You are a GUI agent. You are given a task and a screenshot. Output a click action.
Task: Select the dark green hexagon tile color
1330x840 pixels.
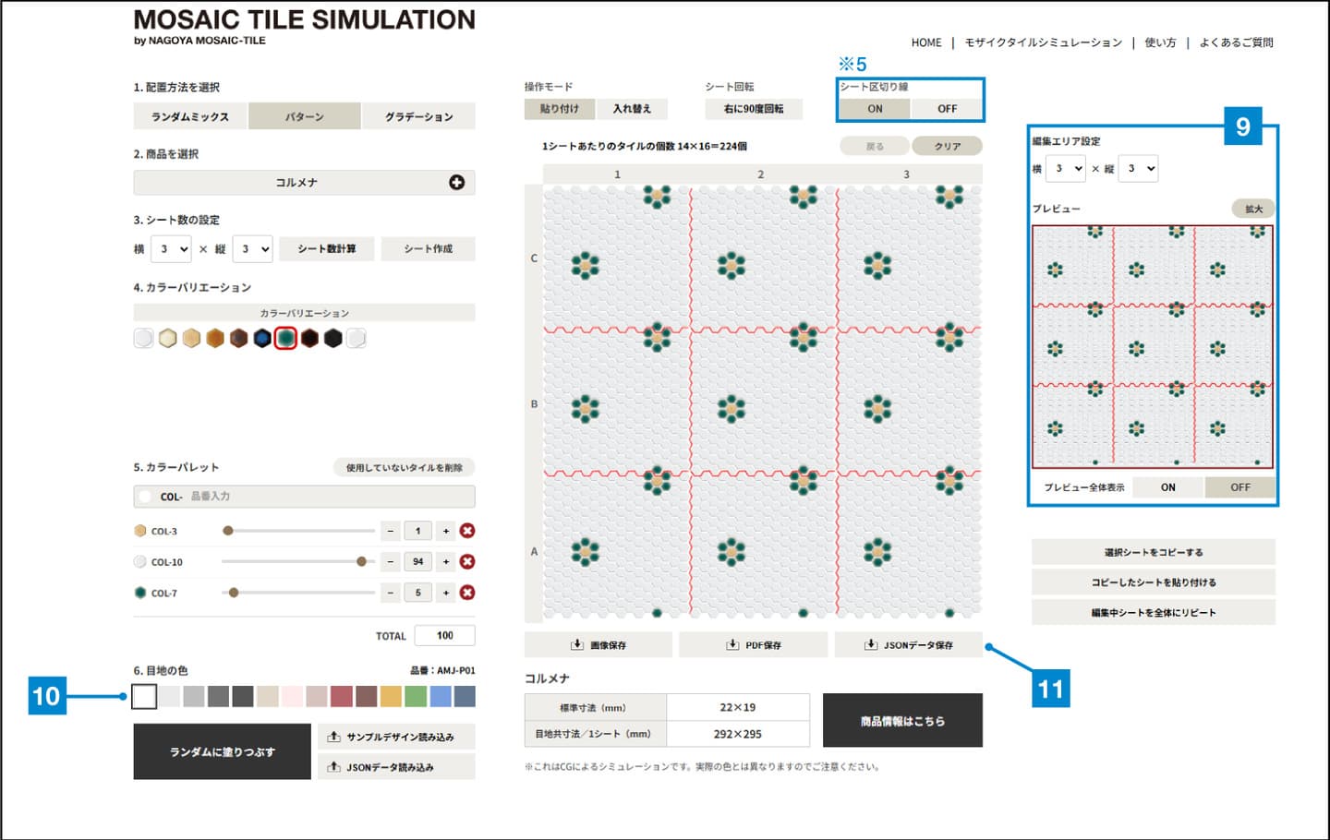(285, 339)
